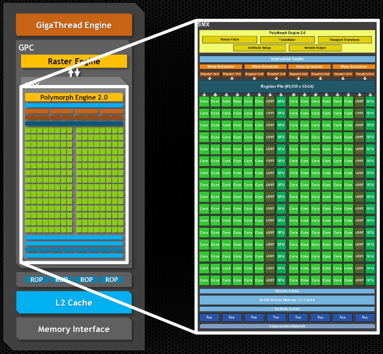Click the blue L2 Cache bar
383x354 pixels.
point(74,303)
